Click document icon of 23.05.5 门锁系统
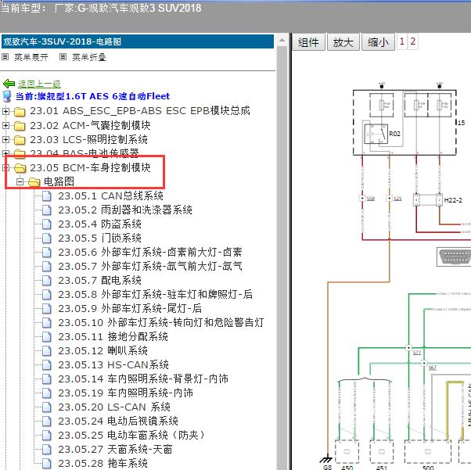 (x=47, y=239)
